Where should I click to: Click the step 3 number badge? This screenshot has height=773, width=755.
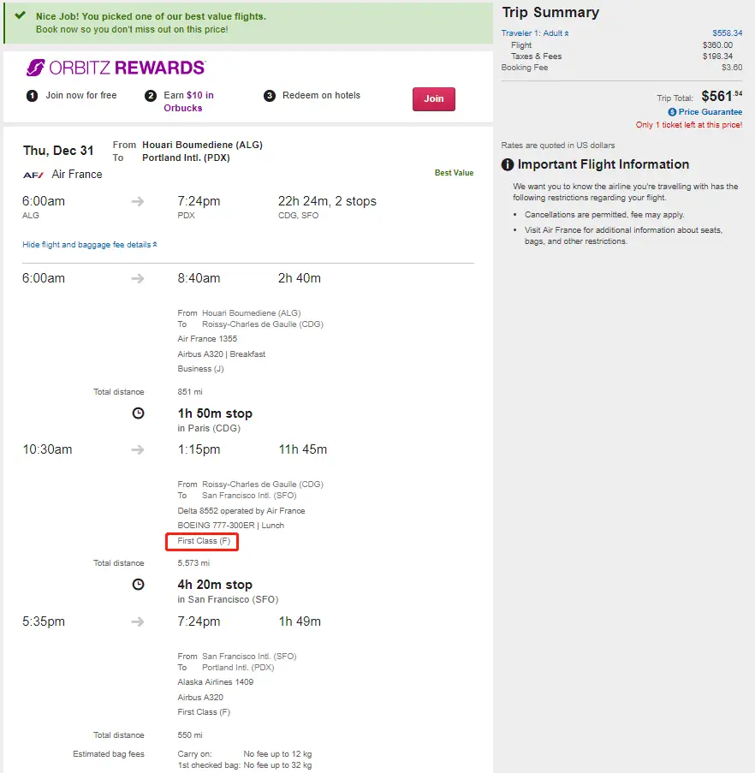(270, 96)
